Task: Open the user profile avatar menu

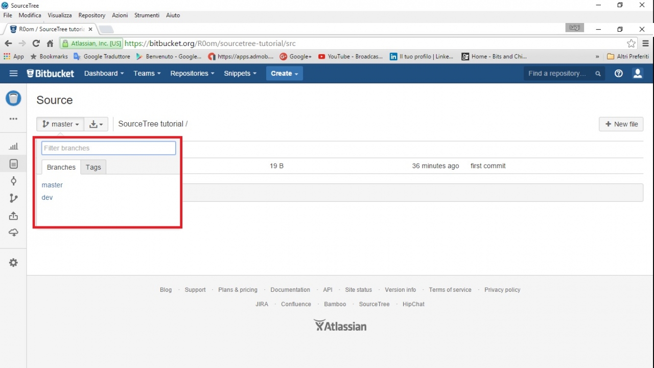Action: (x=638, y=74)
